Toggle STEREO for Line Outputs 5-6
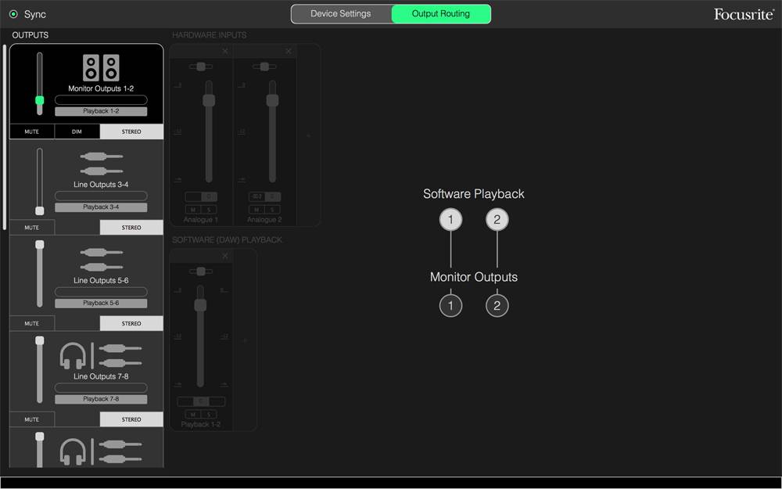Image resolution: width=782 pixels, height=489 pixels. pyautogui.click(x=131, y=323)
